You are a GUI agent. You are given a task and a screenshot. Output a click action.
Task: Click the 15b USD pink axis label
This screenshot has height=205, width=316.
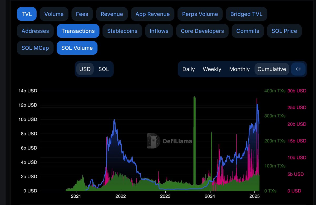click(x=297, y=141)
